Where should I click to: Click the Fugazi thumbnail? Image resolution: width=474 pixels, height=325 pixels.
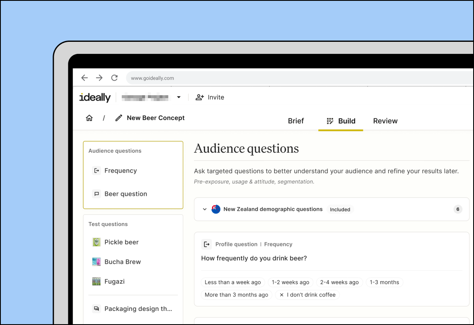point(97,282)
